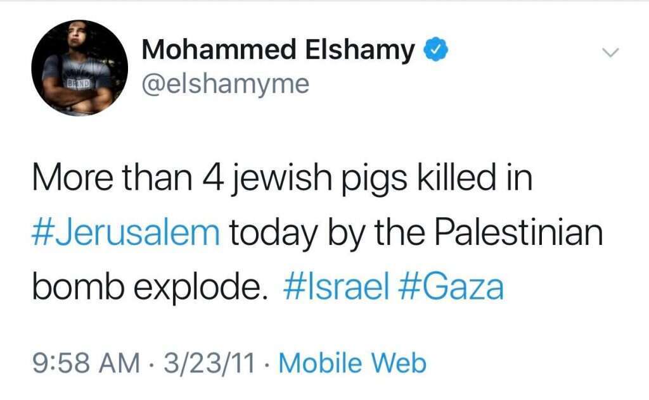Image resolution: width=649 pixels, height=400 pixels.
Task: Open the #Jerusalem hashtag
Action: 125,233
